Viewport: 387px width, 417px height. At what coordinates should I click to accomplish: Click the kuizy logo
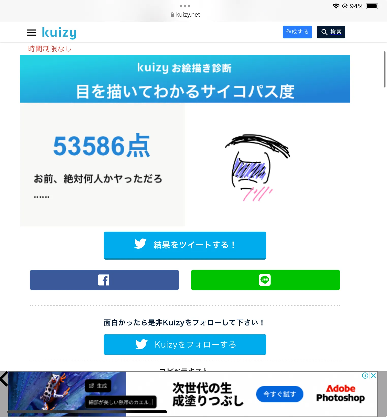[59, 33]
